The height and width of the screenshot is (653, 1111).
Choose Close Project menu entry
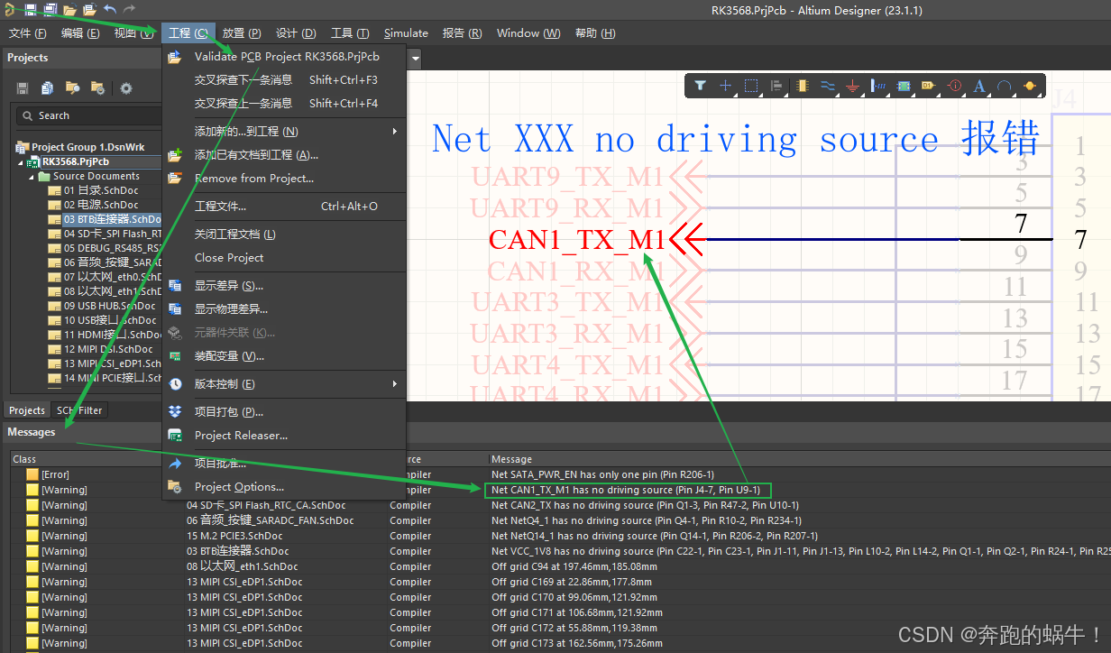pyautogui.click(x=284, y=257)
